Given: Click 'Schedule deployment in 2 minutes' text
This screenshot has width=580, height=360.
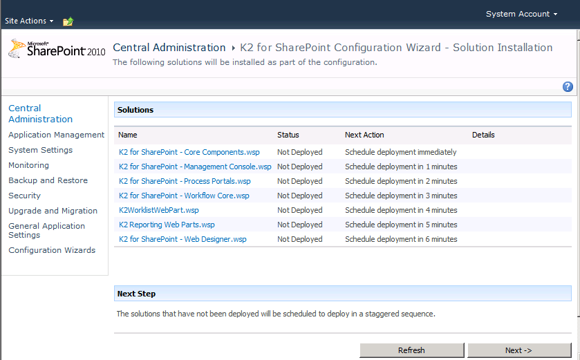Looking at the screenshot, I should tap(401, 181).
